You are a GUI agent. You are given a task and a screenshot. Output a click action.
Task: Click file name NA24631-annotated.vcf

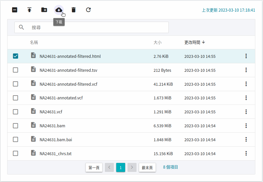click(x=61, y=98)
